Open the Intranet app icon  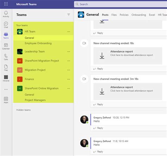[x=6, y=78]
